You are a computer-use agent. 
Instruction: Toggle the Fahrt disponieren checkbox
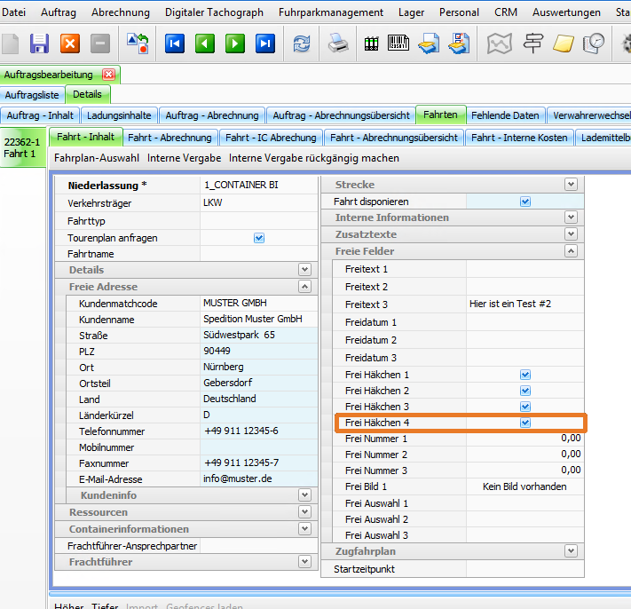525,202
